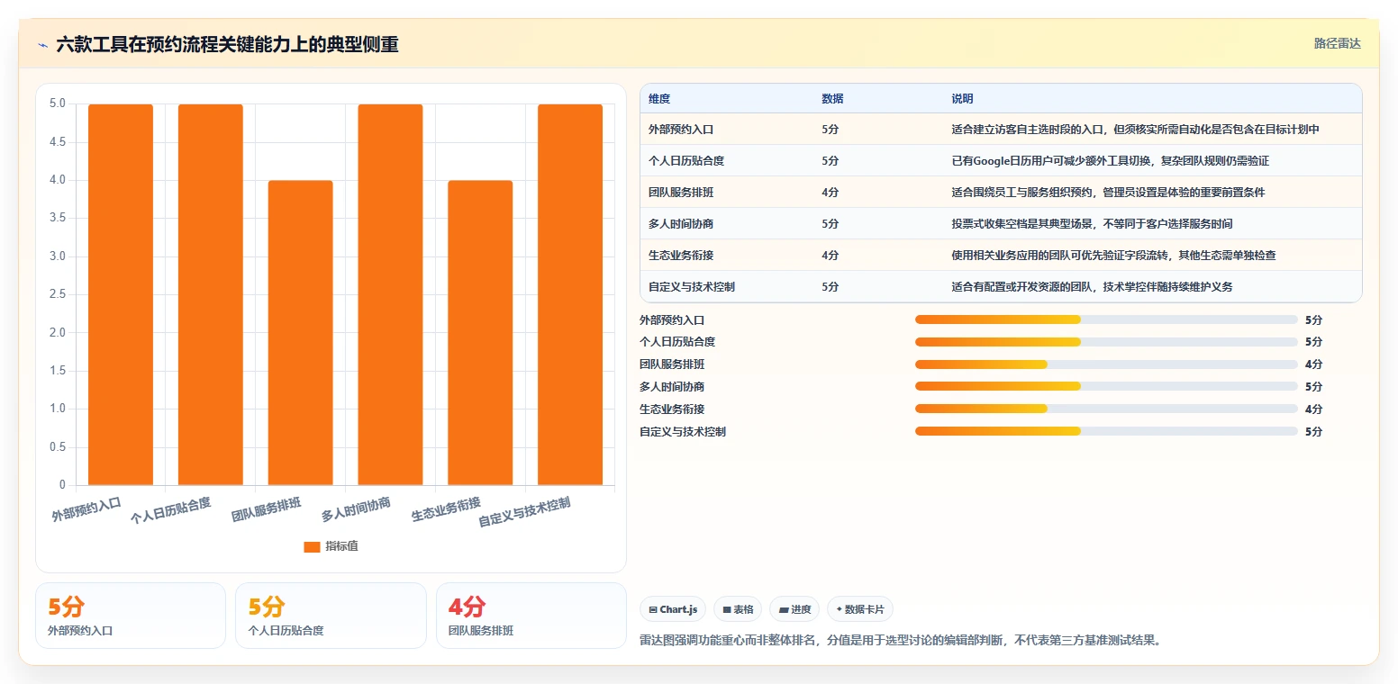
Task: Click the 自定义与技术控制 x-axis label under the chart
Action: coord(524,513)
